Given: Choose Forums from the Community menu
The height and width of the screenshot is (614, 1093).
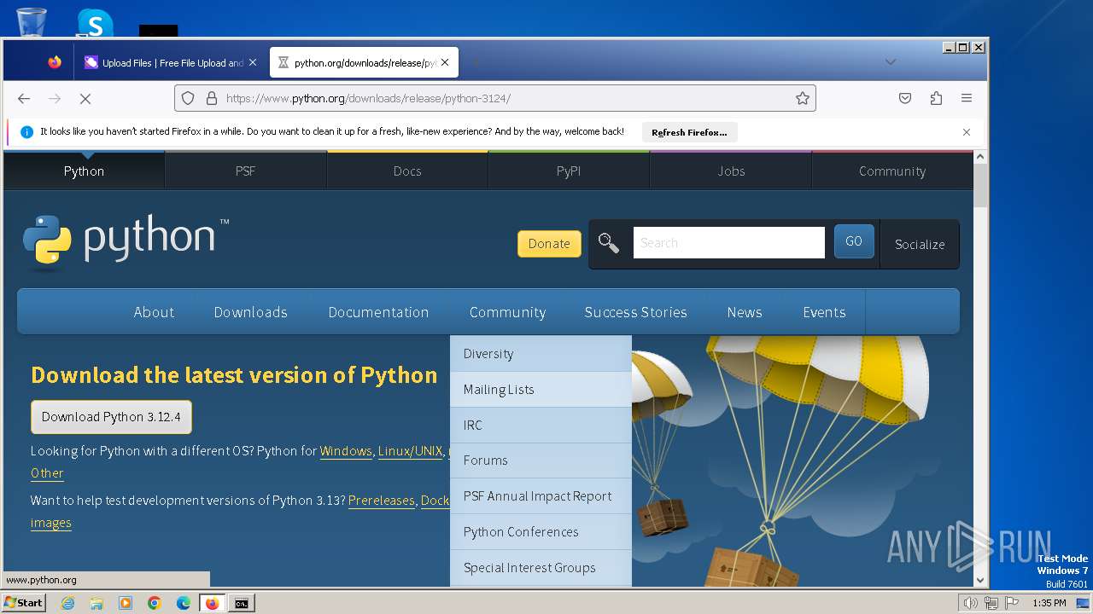Looking at the screenshot, I should tap(541, 460).
